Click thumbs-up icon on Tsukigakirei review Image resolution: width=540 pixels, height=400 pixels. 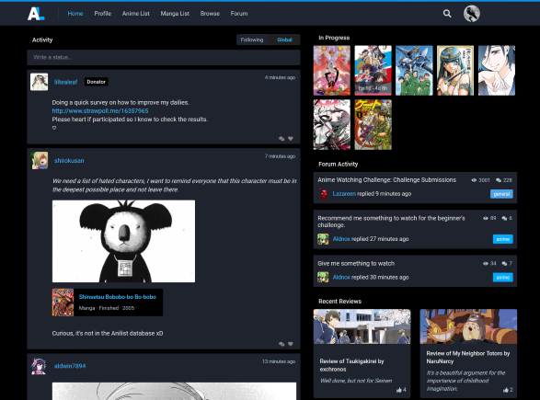click(399, 390)
